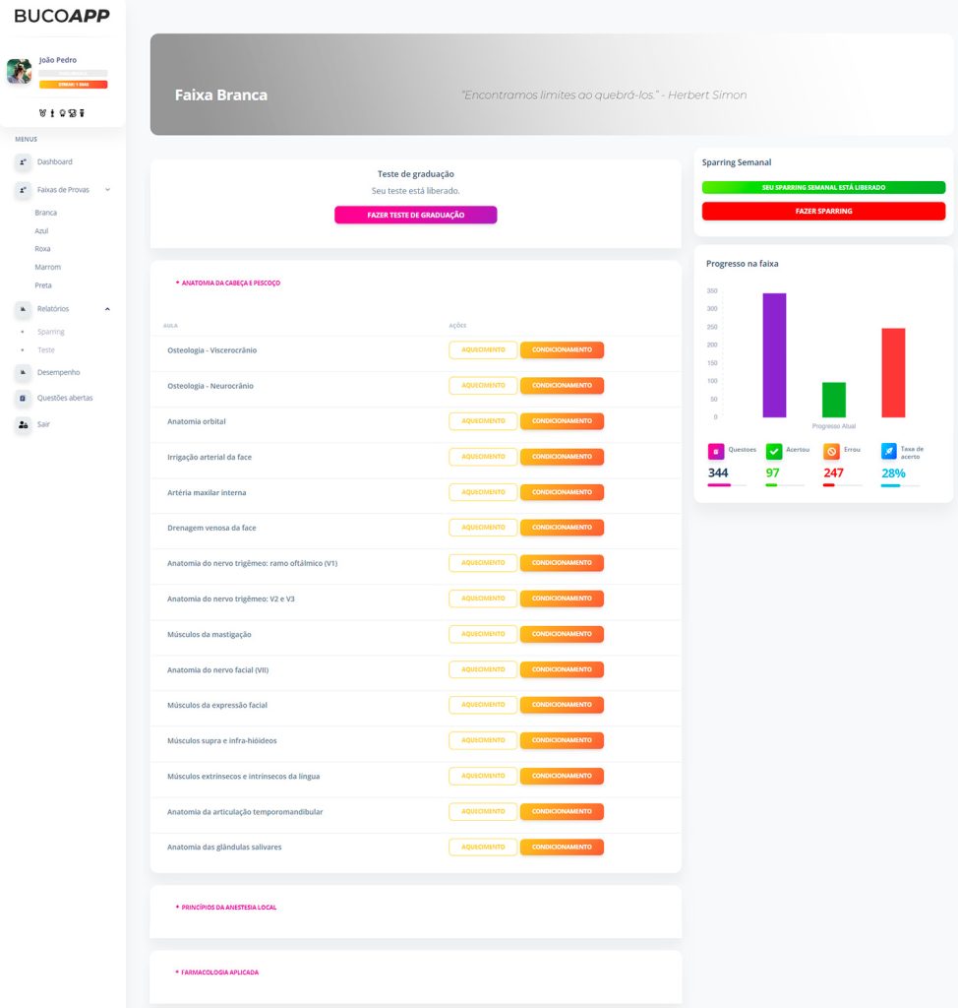Click João Pedro's profile avatar

coord(19,71)
